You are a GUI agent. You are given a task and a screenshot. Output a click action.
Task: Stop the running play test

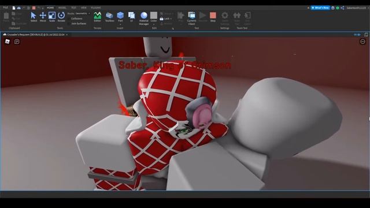[x=213, y=17]
